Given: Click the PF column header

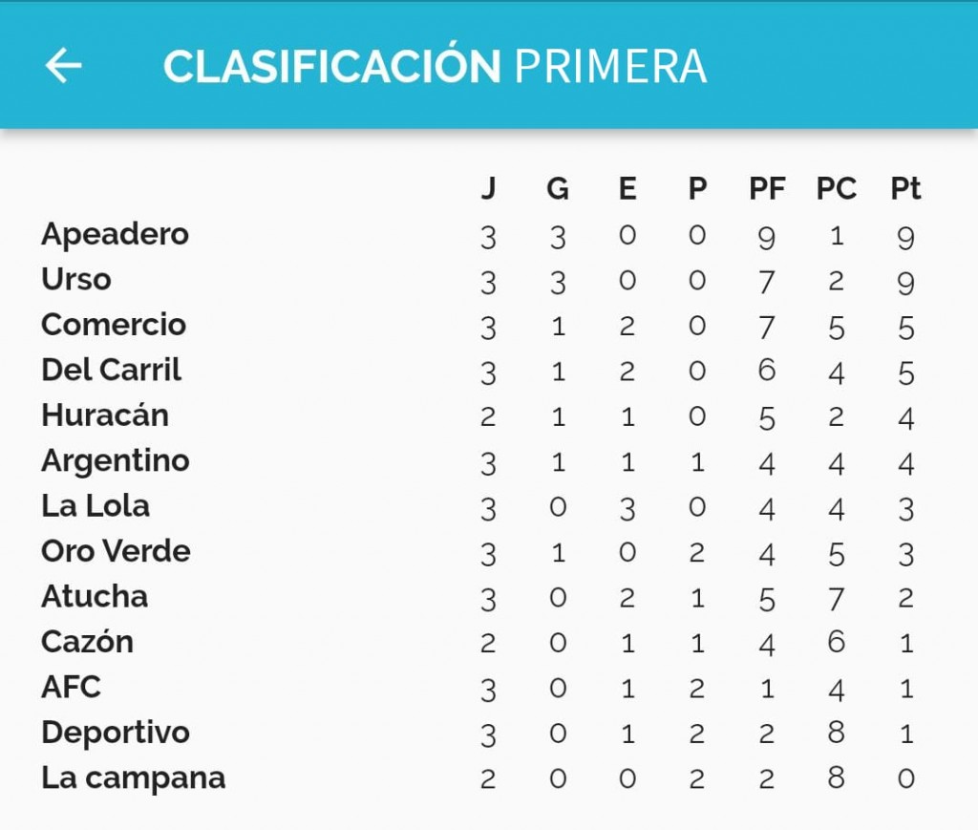Looking at the screenshot, I should tap(767, 189).
